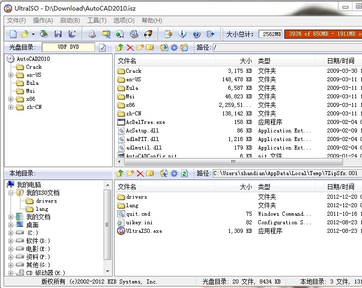Click the local tree scroll down arrow

coord(108,271)
